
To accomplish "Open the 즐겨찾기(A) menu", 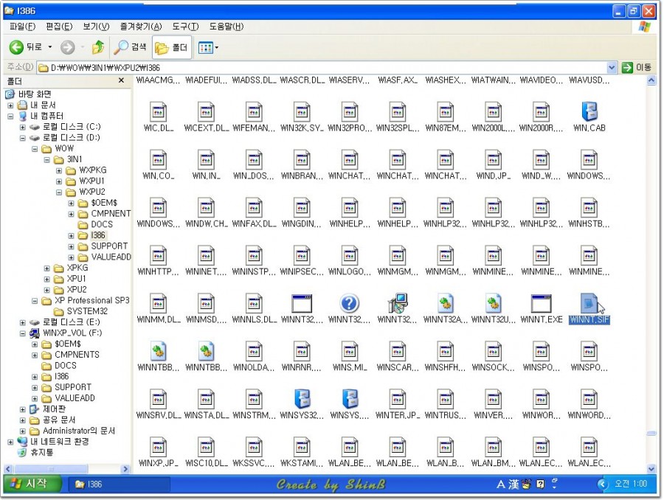I will 141,27.
